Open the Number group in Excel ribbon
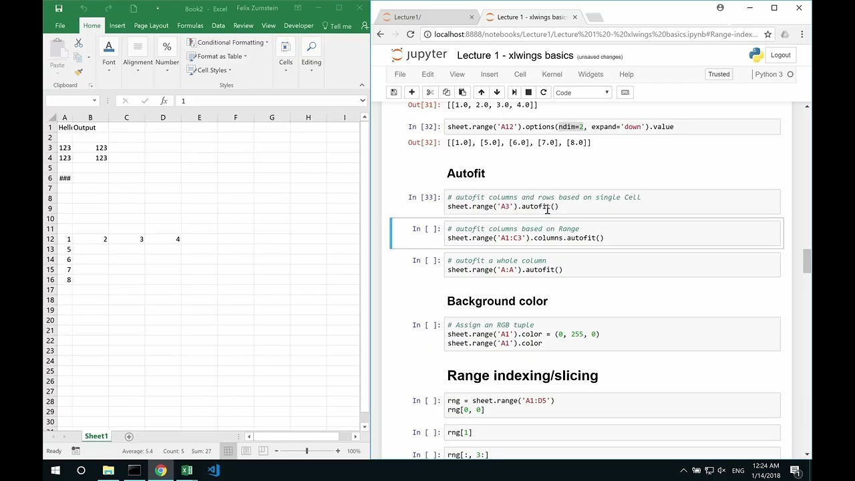 click(x=167, y=55)
